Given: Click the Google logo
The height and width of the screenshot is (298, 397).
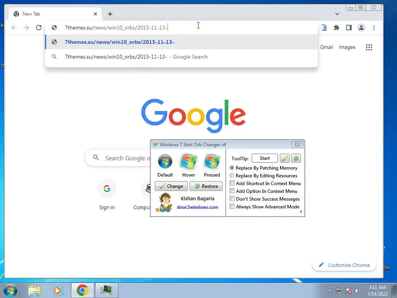Looking at the screenshot, I should click(x=193, y=116).
